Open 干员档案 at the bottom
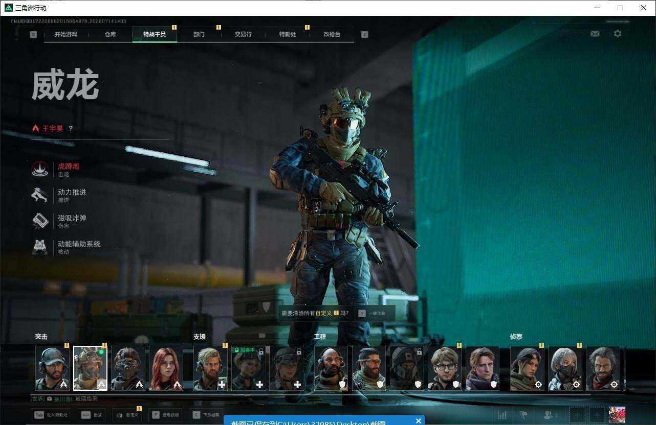This screenshot has width=656, height=425. (206, 415)
